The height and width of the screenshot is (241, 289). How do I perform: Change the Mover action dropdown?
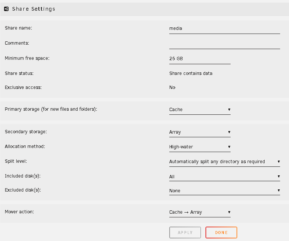200,212
